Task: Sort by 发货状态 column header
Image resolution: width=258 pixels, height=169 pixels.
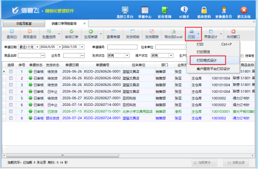Action: coord(53,65)
